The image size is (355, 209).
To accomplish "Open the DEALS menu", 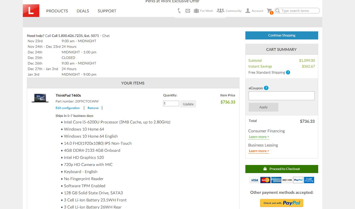I will (x=83, y=11).
